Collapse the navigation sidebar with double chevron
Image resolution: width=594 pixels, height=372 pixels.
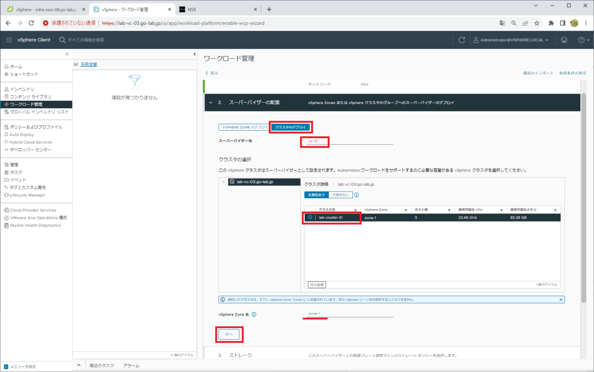pyautogui.click(x=67, y=54)
